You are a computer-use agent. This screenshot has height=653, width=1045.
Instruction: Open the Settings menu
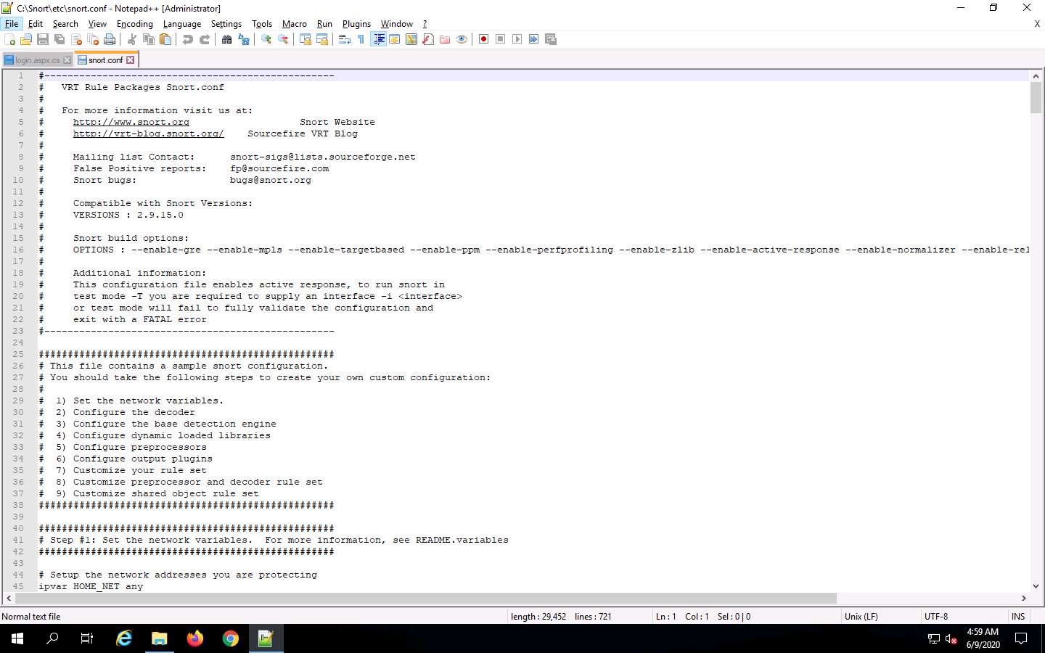(226, 24)
